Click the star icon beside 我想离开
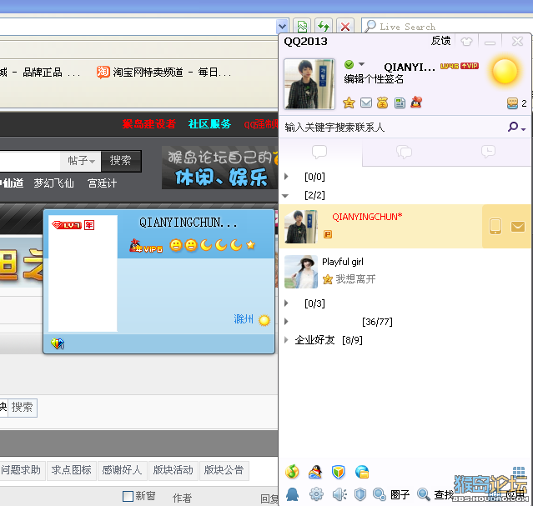 [328, 279]
